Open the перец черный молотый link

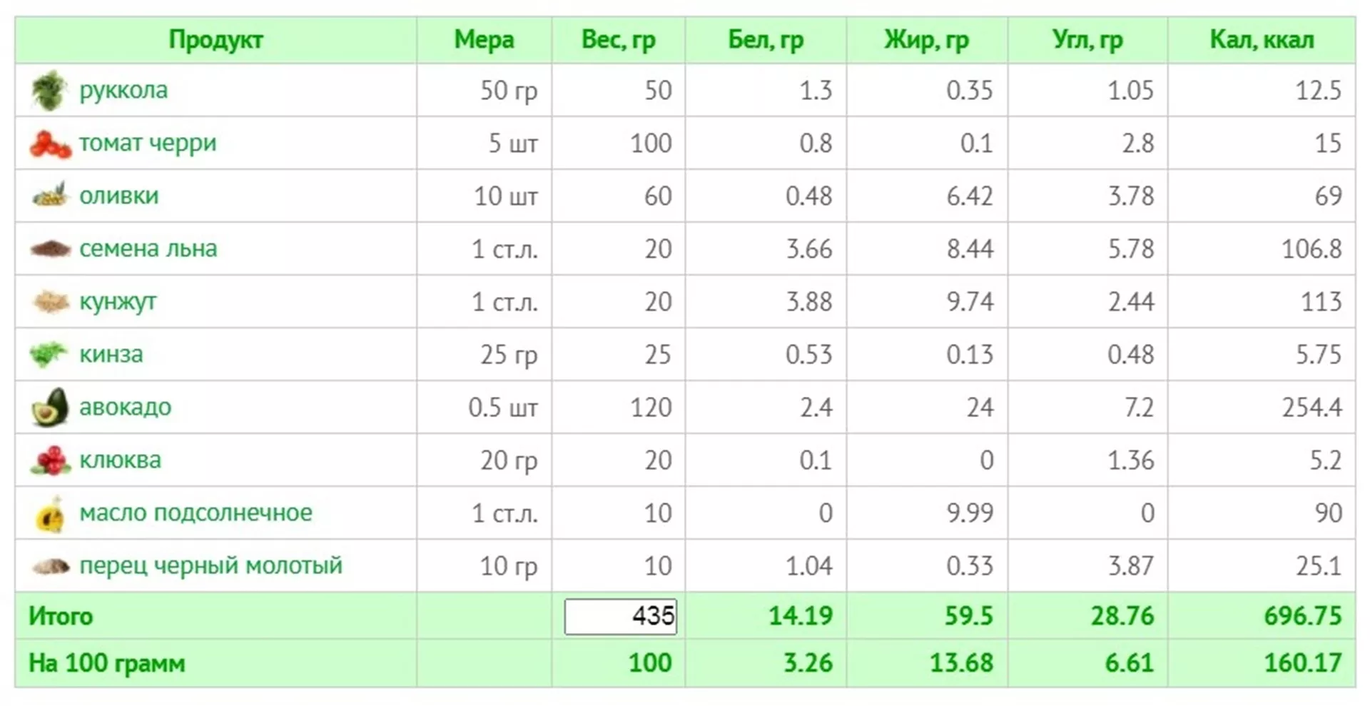click(x=210, y=566)
